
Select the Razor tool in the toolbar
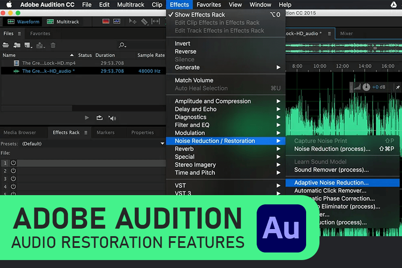tap(144, 21)
